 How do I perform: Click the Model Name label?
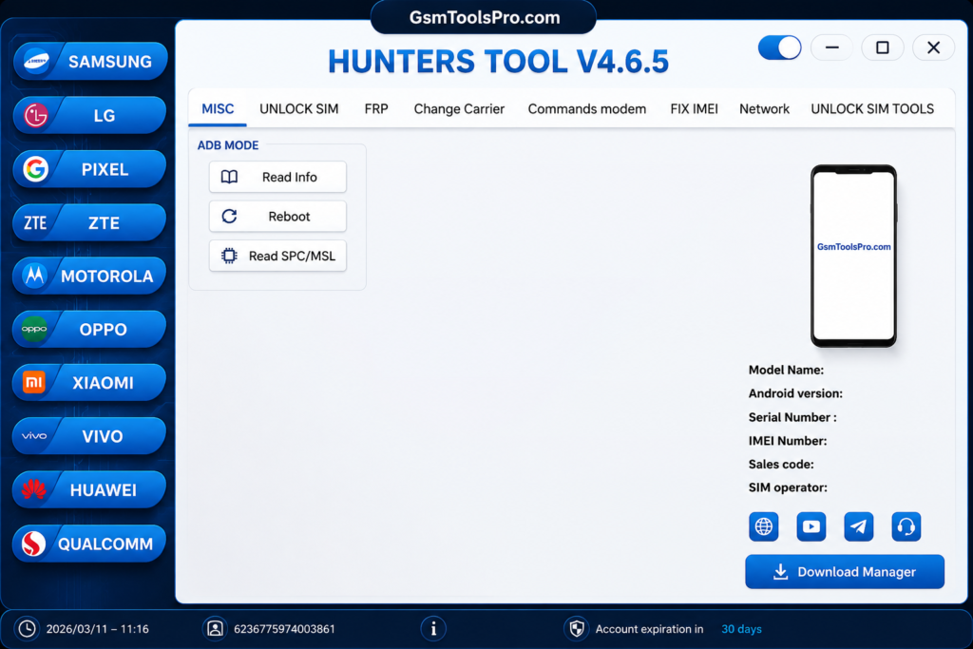coord(786,370)
